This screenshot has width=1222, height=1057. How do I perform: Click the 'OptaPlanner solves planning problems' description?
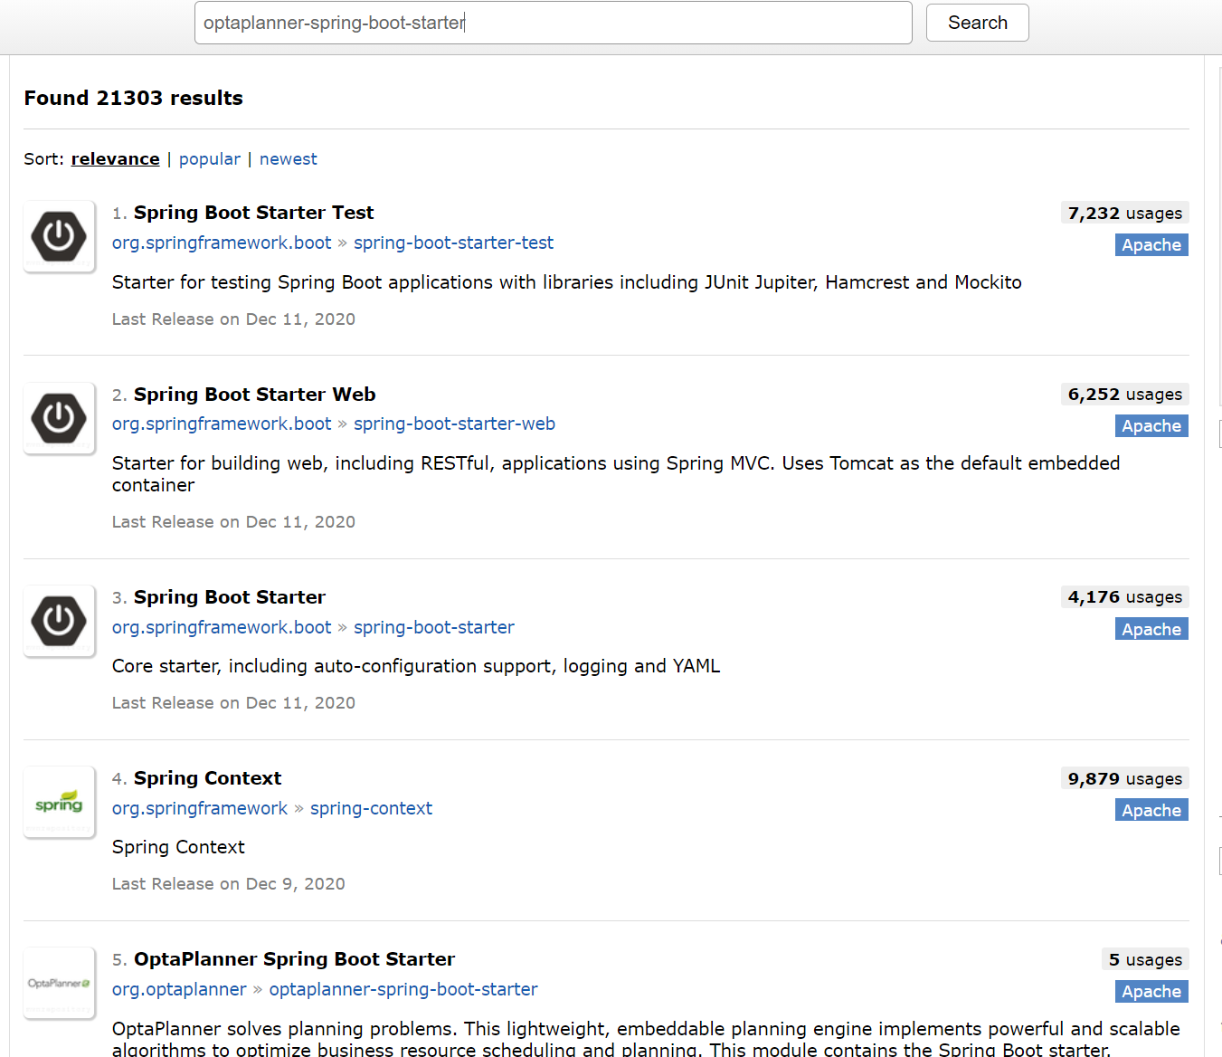646,1039
